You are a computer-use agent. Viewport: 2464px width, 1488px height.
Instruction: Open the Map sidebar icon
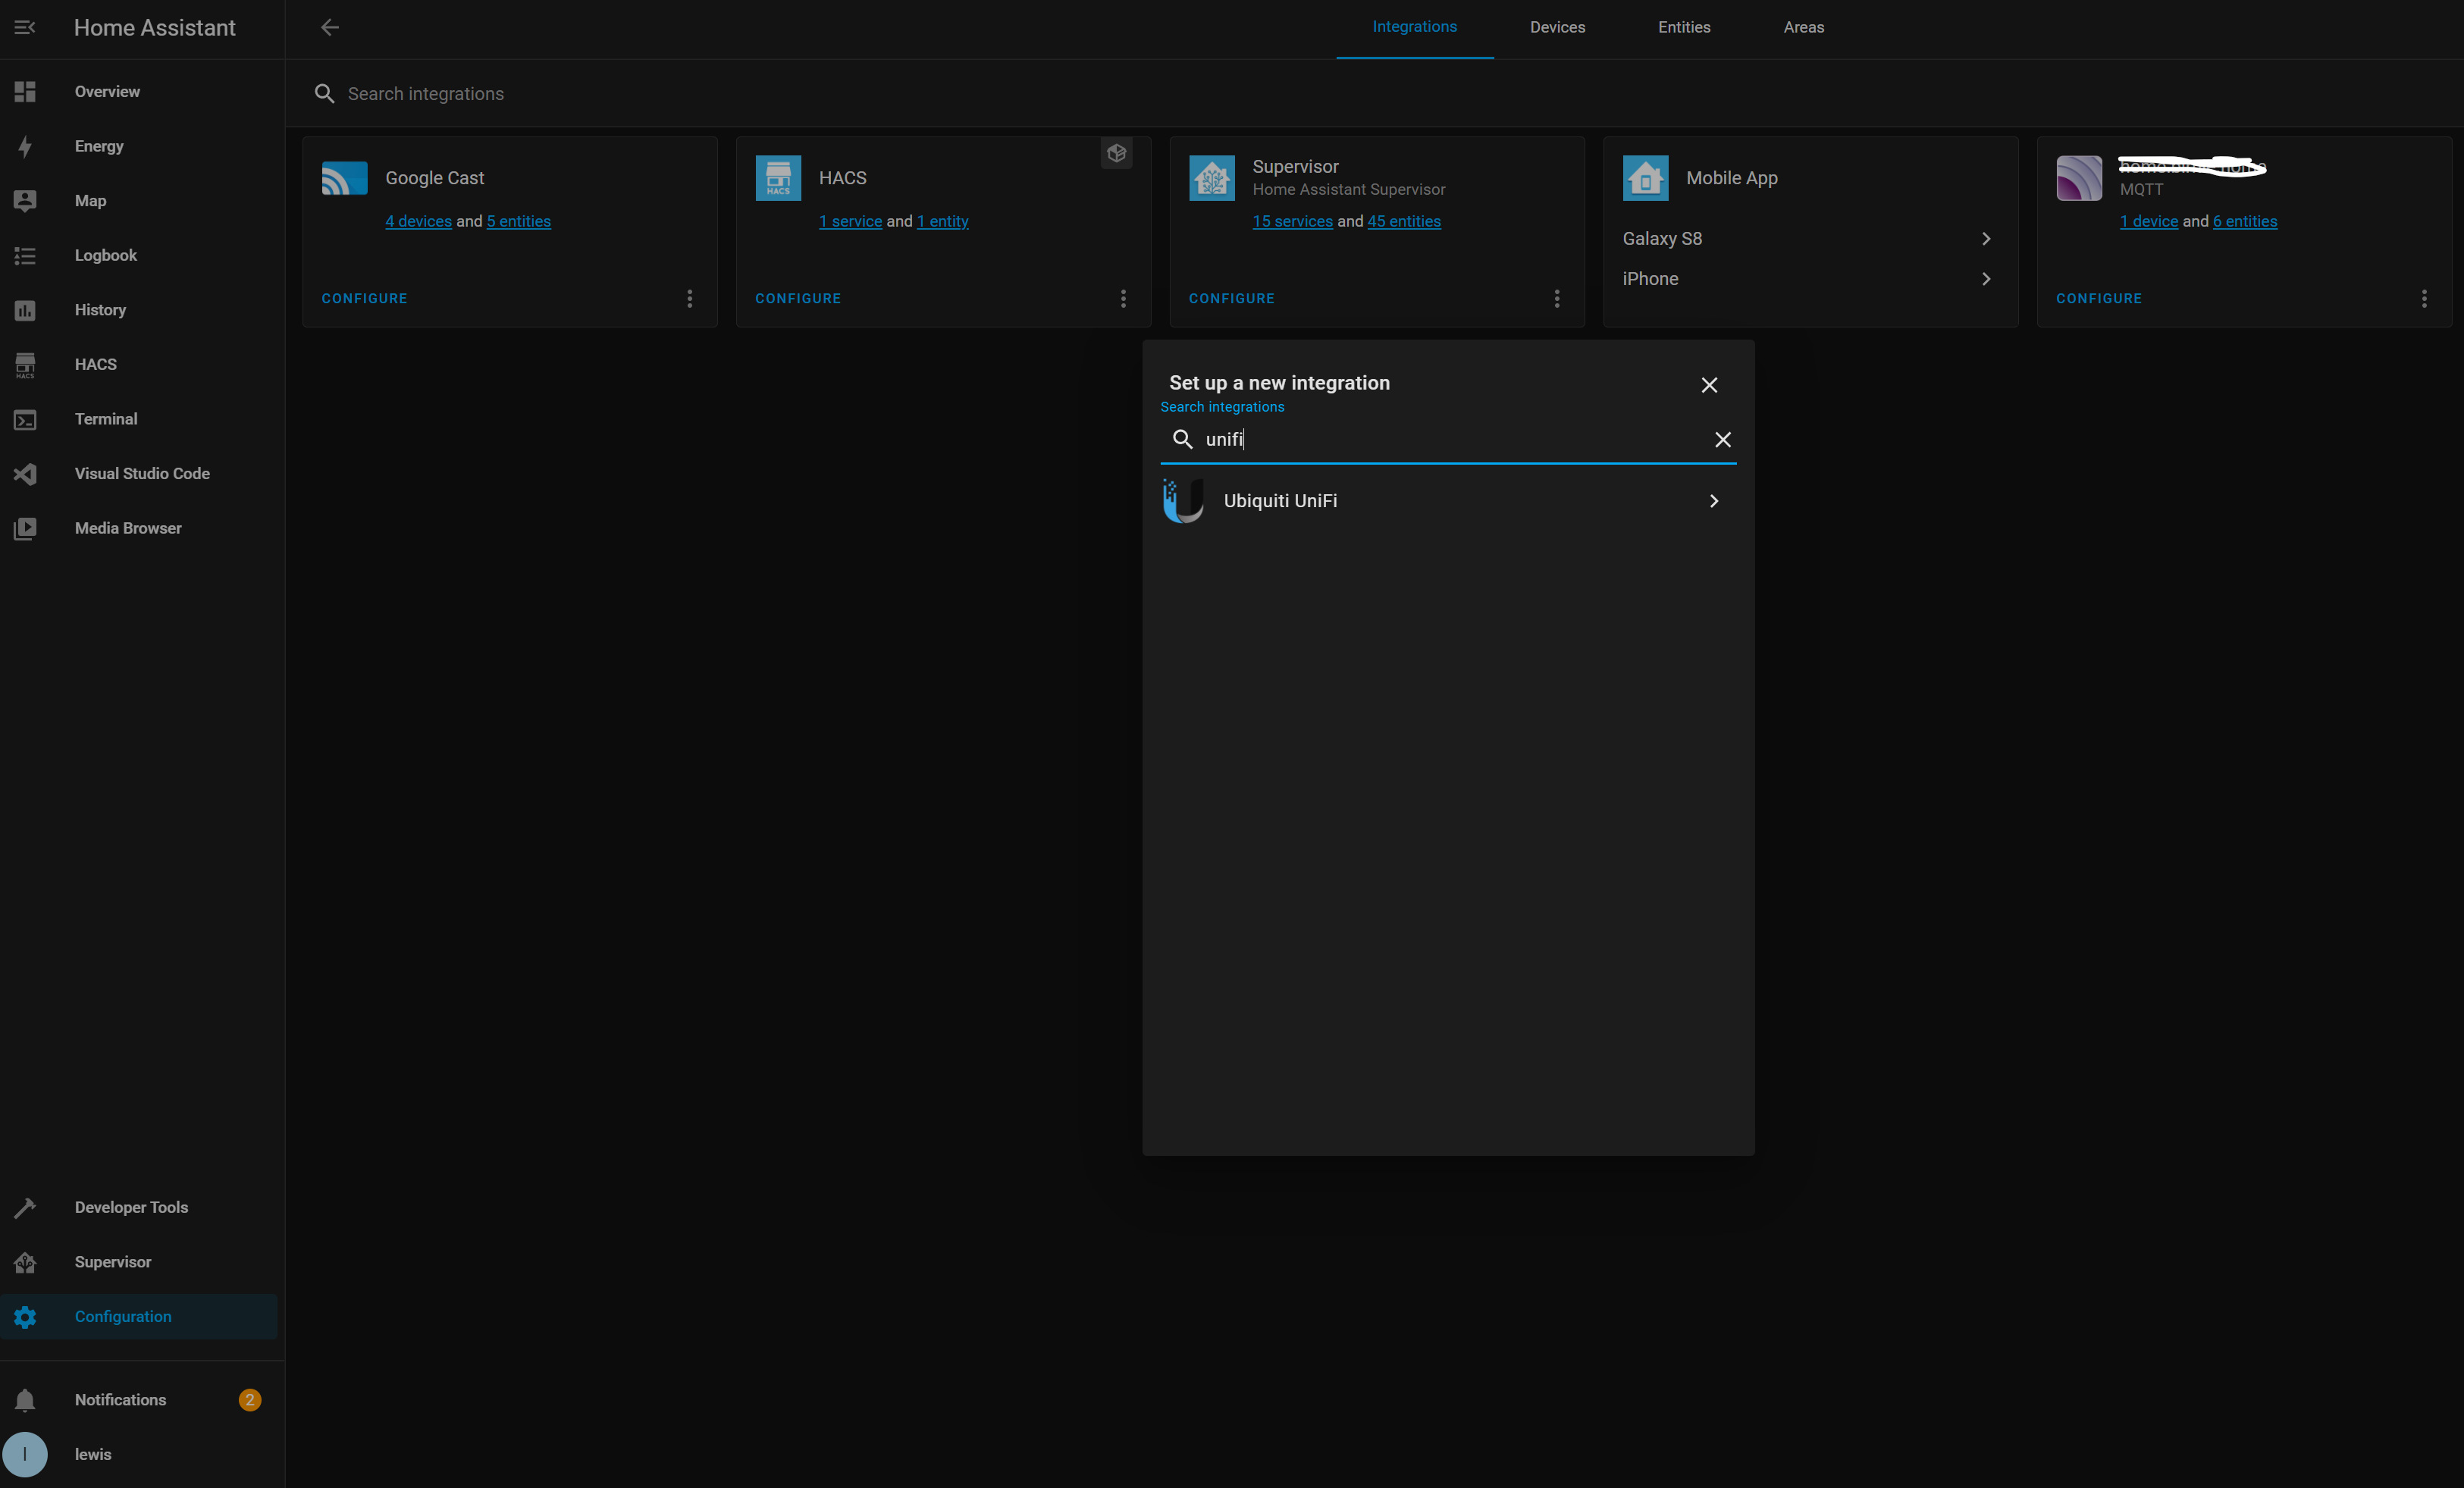coord(25,201)
